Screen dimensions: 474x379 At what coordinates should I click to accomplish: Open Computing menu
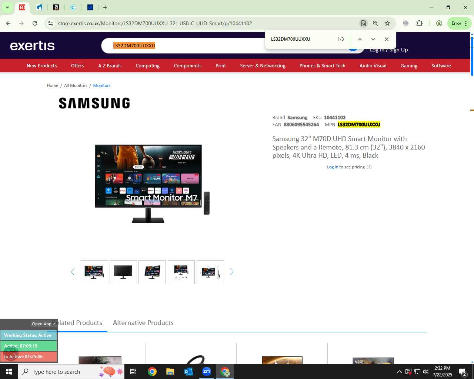point(147,66)
